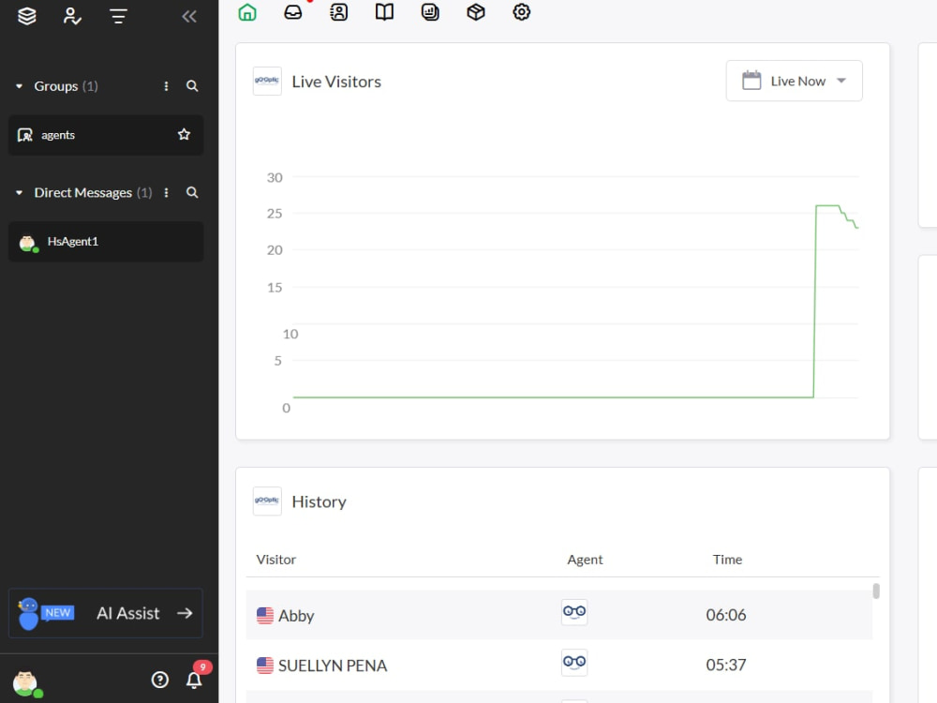Click the 05:37 time value
The height and width of the screenshot is (703, 937).
click(x=726, y=666)
